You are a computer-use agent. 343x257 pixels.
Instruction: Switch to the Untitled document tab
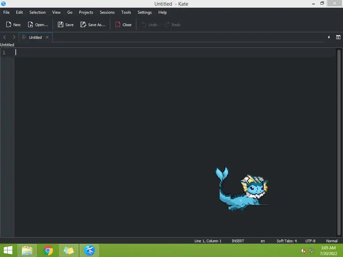point(35,37)
